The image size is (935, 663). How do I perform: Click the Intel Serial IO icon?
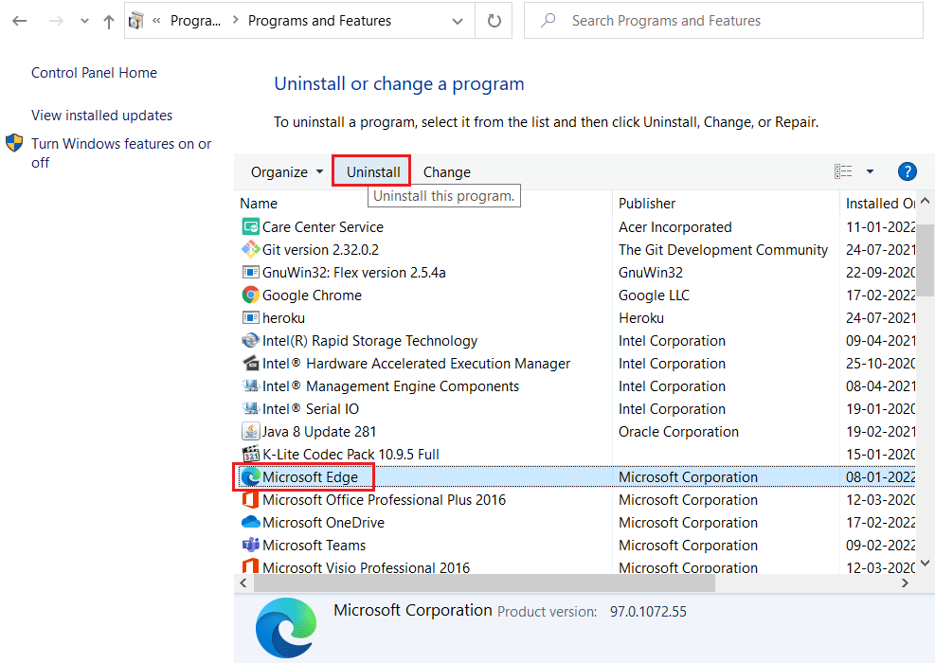click(x=250, y=408)
